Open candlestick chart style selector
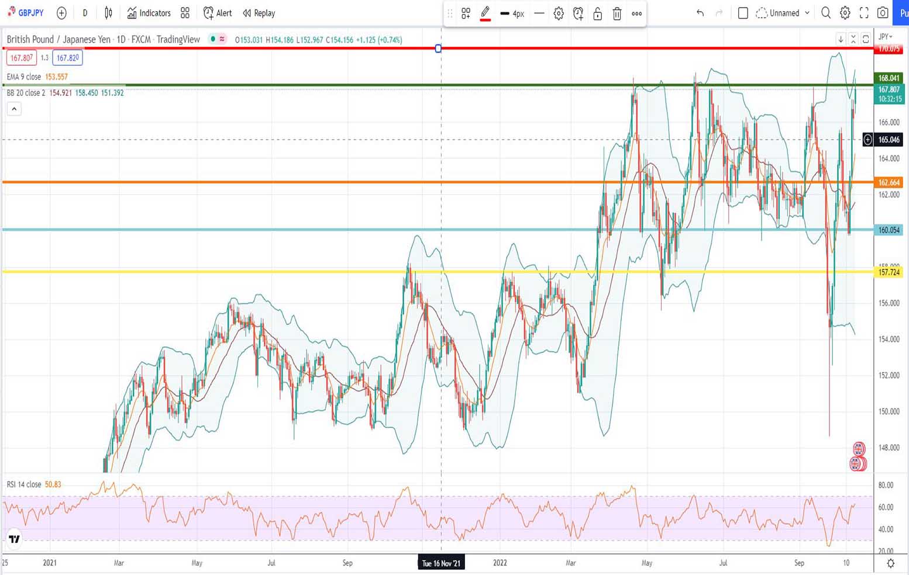Viewport: 909px width, 575px height. pyautogui.click(x=108, y=13)
